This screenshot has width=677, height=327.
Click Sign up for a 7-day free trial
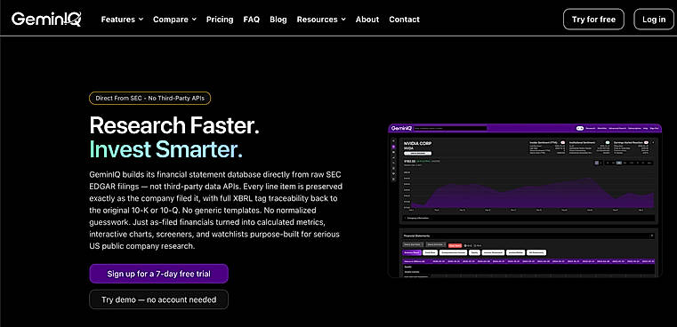coord(159,274)
